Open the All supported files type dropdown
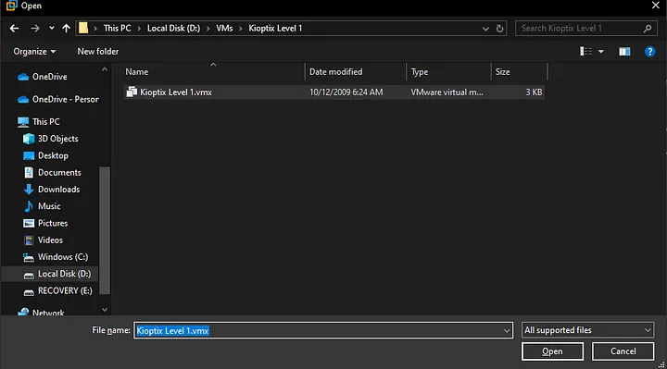Image resolution: width=667 pixels, height=369 pixels. click(587, 330)
